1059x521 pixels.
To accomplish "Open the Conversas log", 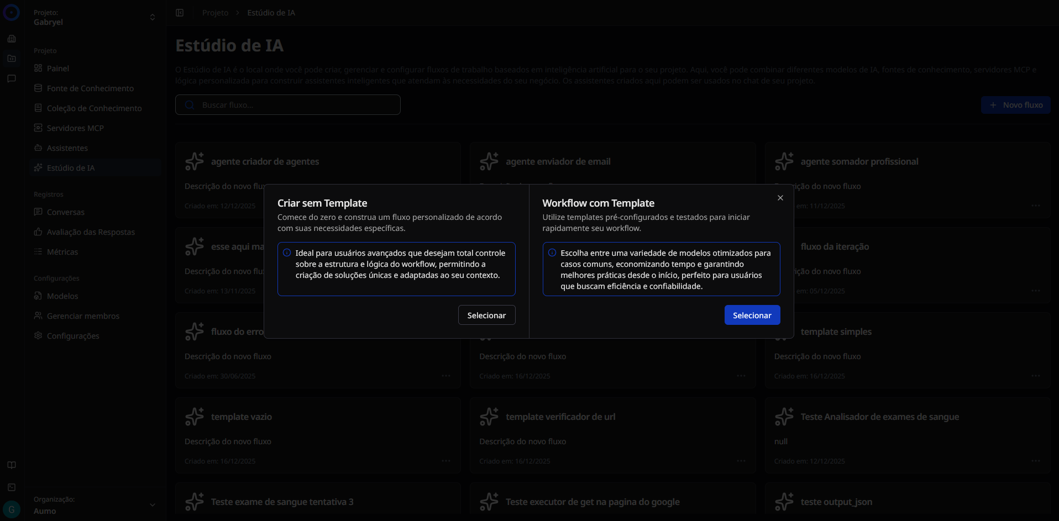I will coord(65,212).
